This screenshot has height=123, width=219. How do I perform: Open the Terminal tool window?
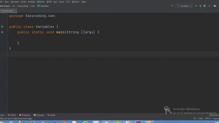point(39,115)
